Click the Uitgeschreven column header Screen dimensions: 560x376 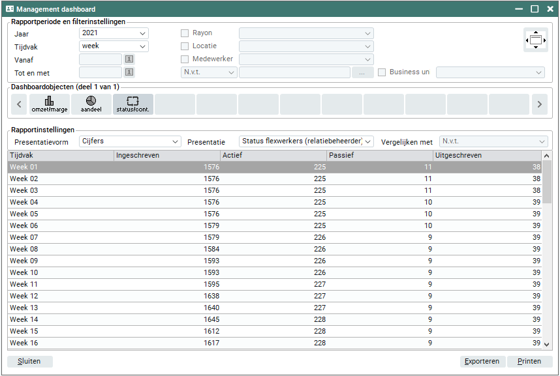487,155
